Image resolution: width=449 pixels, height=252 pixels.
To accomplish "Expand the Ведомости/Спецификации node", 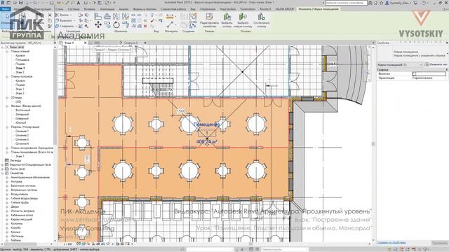I will [x=3, y=165].
